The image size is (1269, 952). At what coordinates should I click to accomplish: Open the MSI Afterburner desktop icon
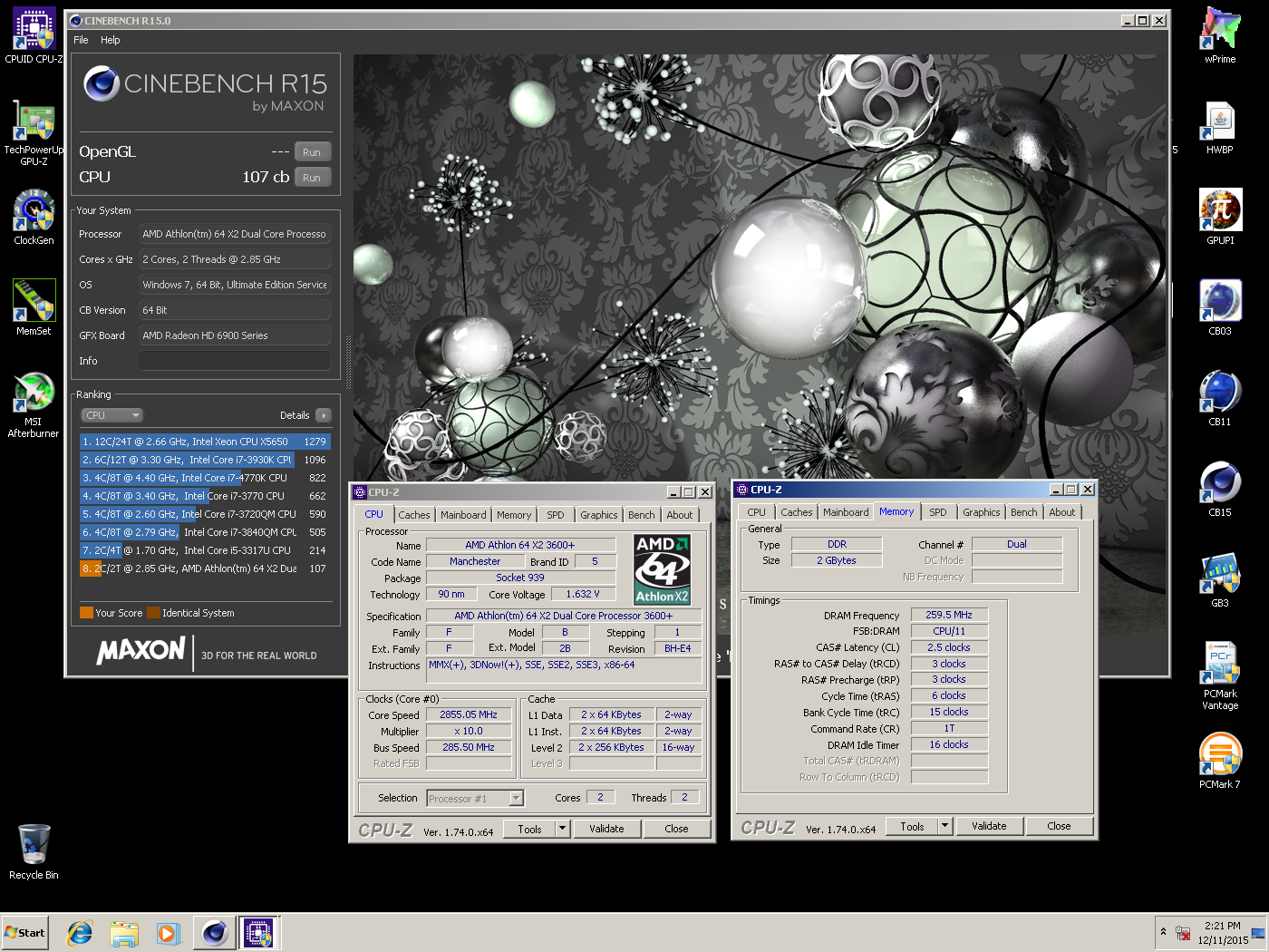[34, 404]
